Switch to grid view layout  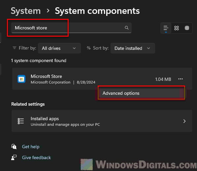[x=177, y=28]
